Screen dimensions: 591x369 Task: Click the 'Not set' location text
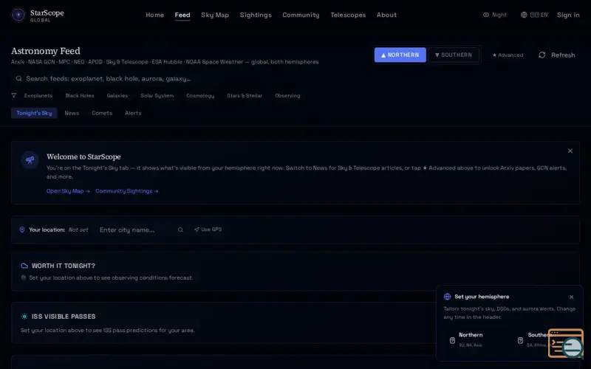pos(78,230)
